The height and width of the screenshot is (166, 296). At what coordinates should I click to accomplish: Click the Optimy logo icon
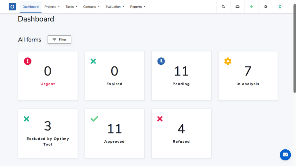tap(12, 7)
